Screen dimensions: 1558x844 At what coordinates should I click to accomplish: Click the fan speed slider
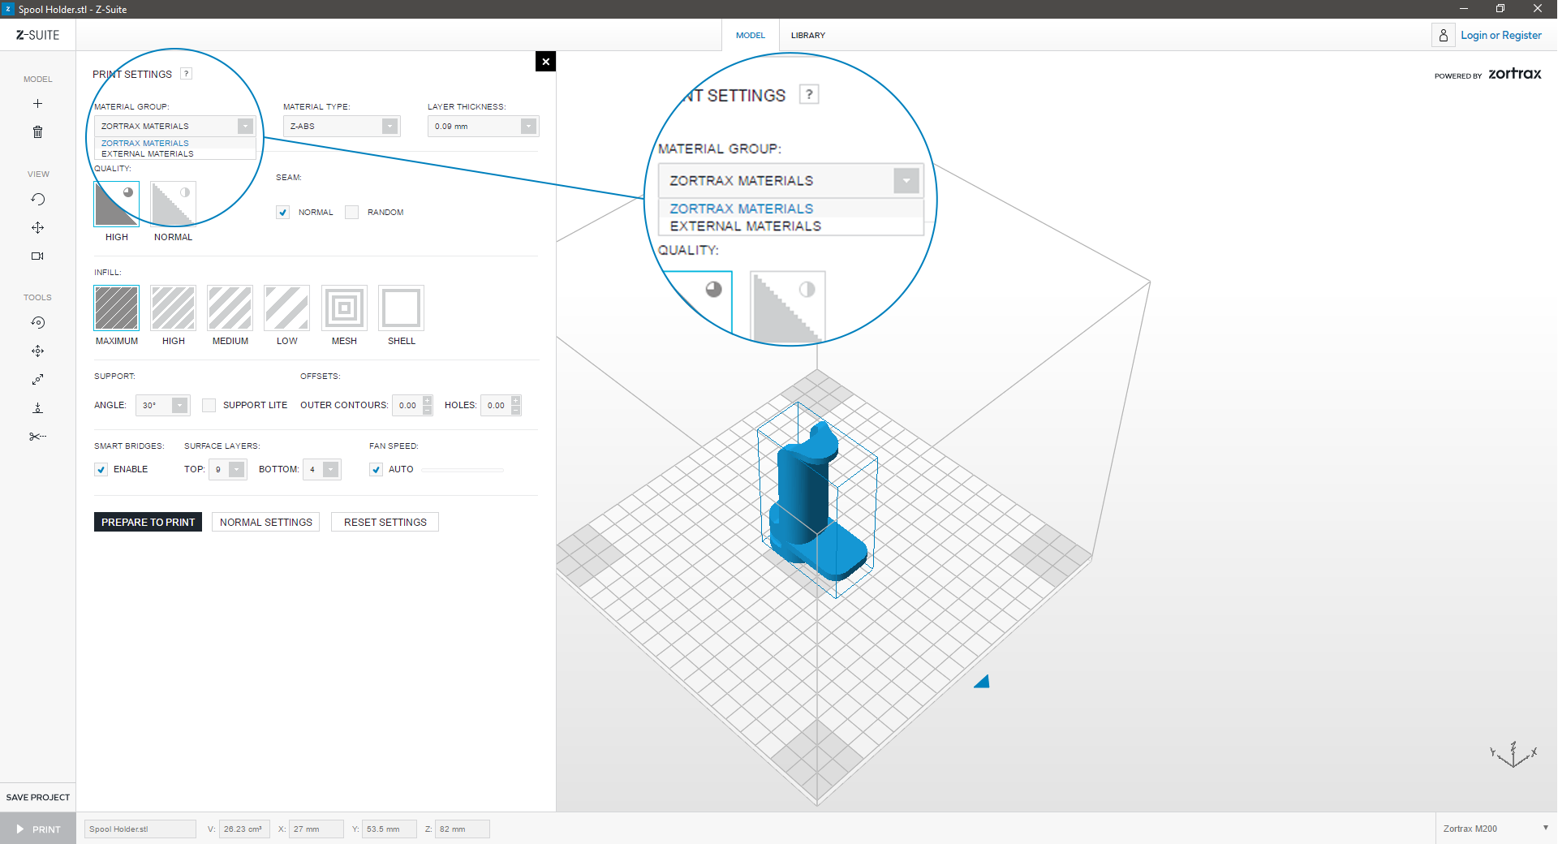[463, 470]
